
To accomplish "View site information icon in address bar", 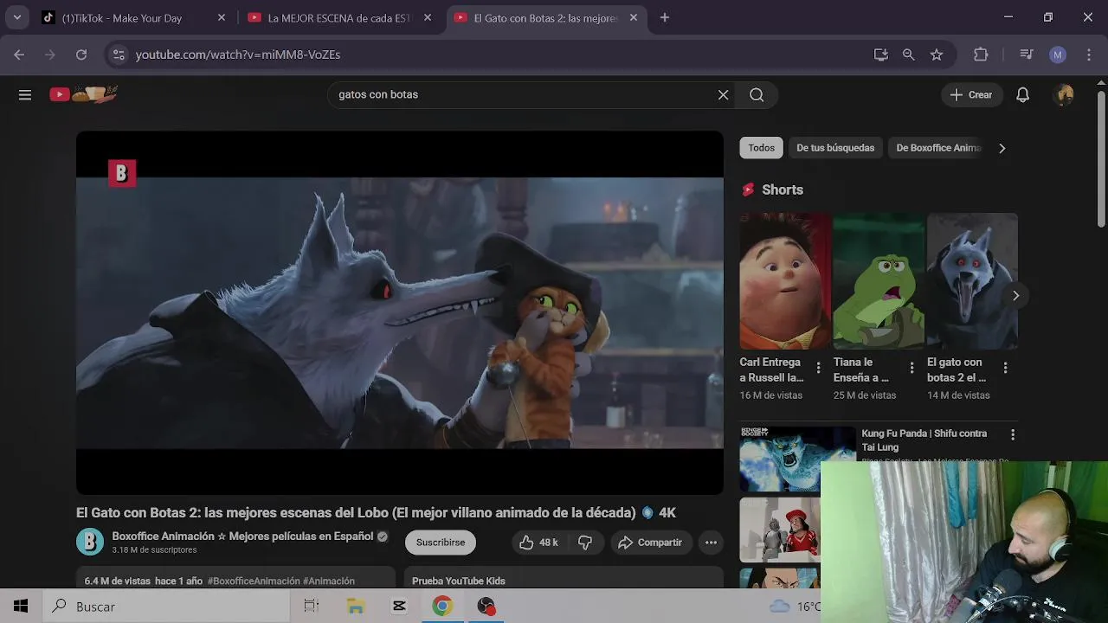I will point(119,55).
